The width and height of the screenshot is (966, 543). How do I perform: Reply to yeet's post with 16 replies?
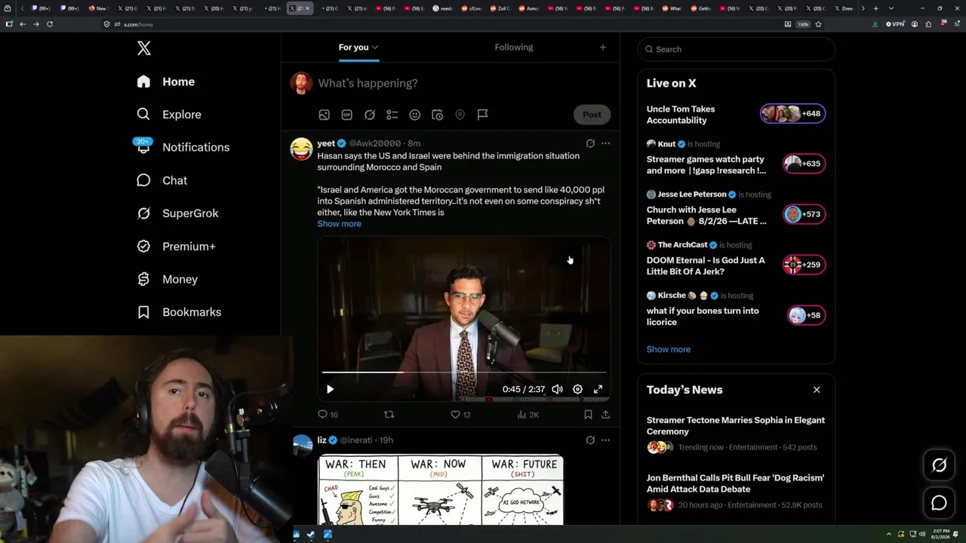pyautogui.click(x=328, y=415)
